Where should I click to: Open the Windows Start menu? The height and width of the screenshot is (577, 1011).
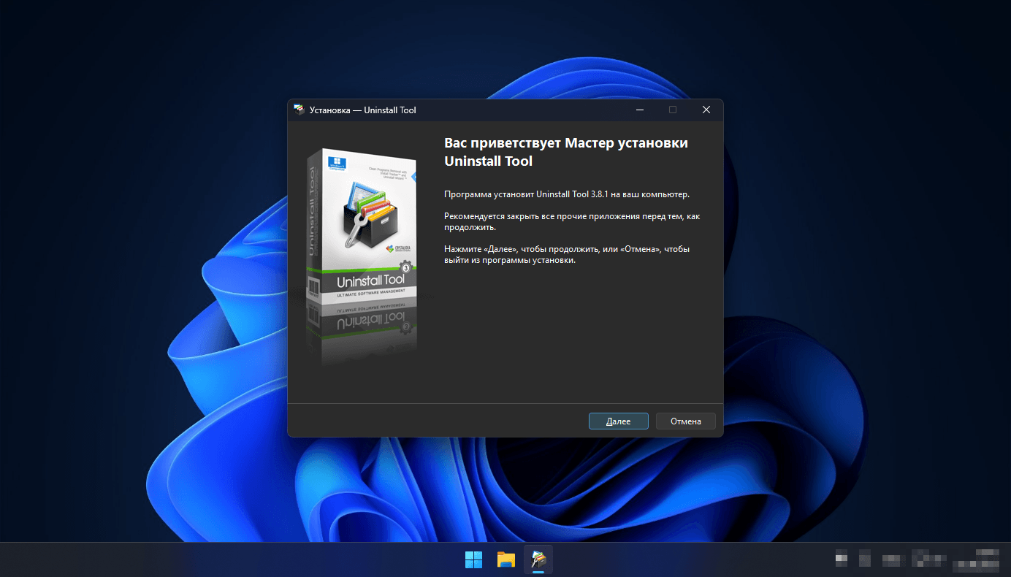click(473, 559)
